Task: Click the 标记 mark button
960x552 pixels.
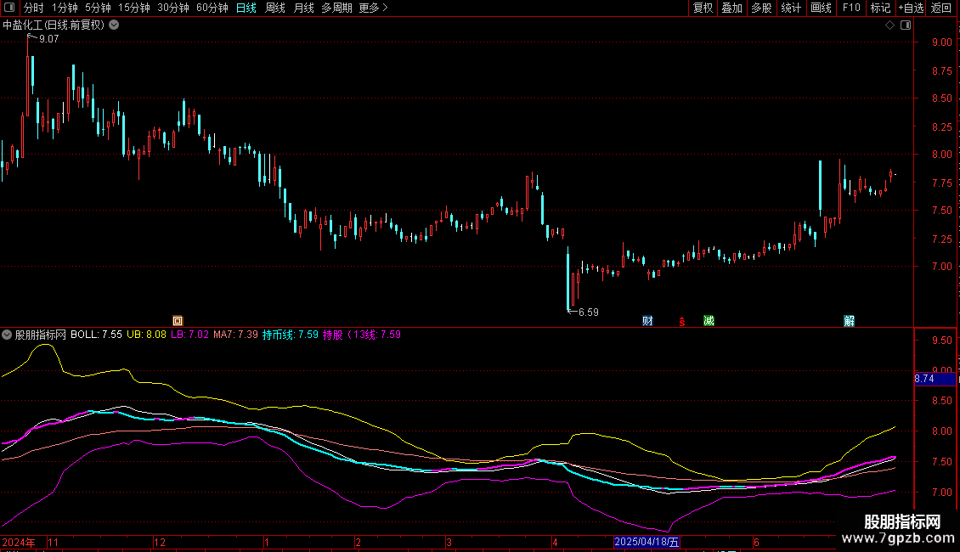Action: point(880,8)
